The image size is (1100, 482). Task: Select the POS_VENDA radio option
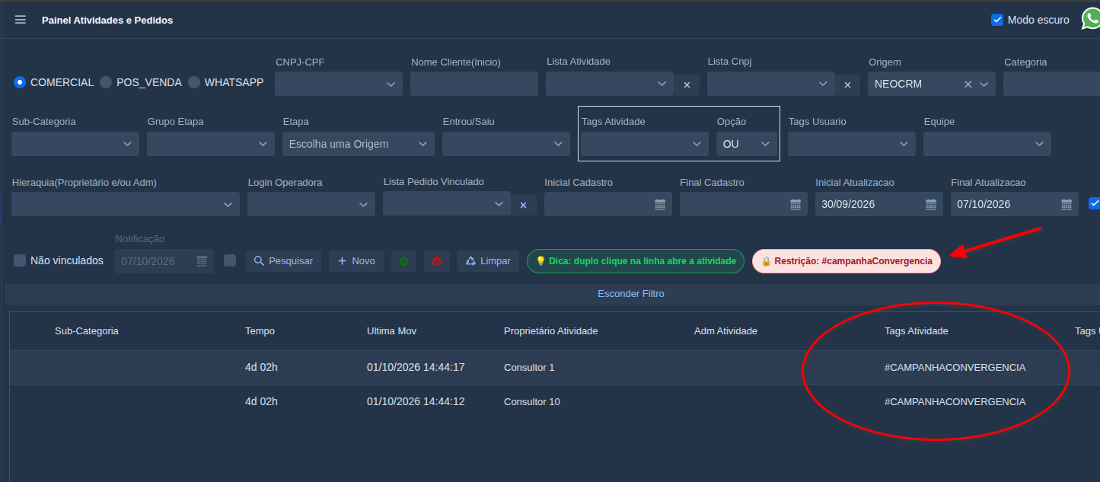click(106, 82)
